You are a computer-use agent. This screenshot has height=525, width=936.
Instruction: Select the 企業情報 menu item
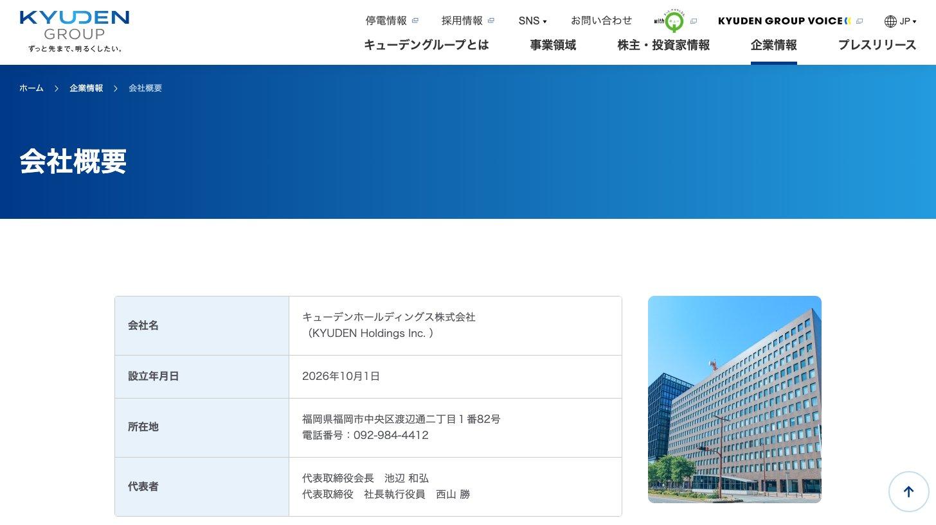pos(774,45)
